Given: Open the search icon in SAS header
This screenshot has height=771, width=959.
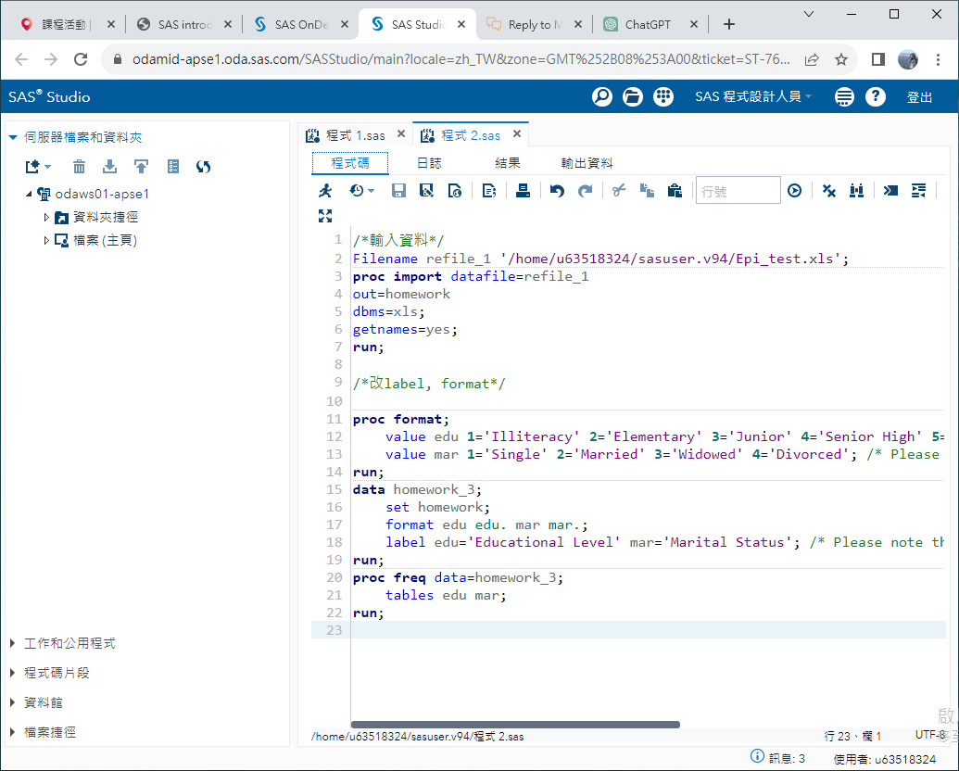Looking at the screenshot, I should click(602, 97).
